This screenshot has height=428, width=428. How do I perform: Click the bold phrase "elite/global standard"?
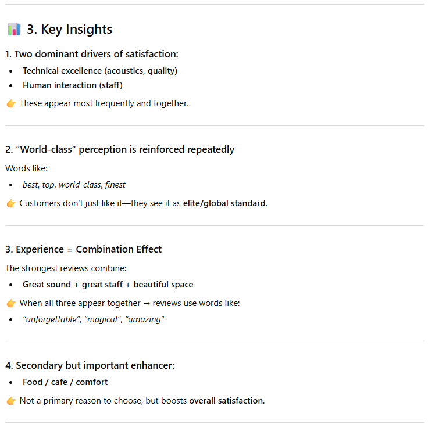coord(224,203)
